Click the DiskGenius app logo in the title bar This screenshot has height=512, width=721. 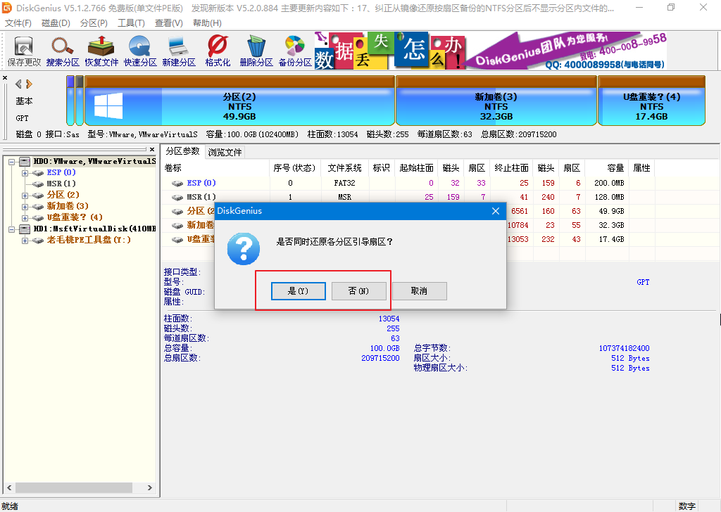click(7, 7)
